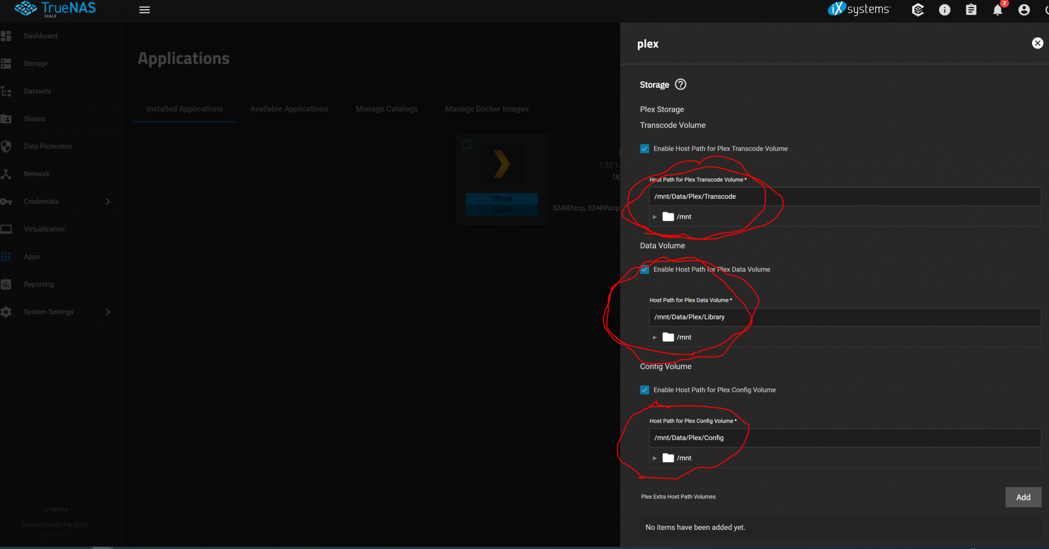Open Reporting in the sidebar
Screen dimensions: 1049x549
click(x=39, y=284)
